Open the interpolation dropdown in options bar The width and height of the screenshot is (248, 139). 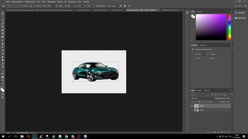112,6
